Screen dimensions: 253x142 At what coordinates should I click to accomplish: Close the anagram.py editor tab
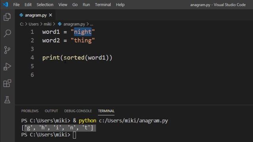pyautogui.click(x=51, y=15)
